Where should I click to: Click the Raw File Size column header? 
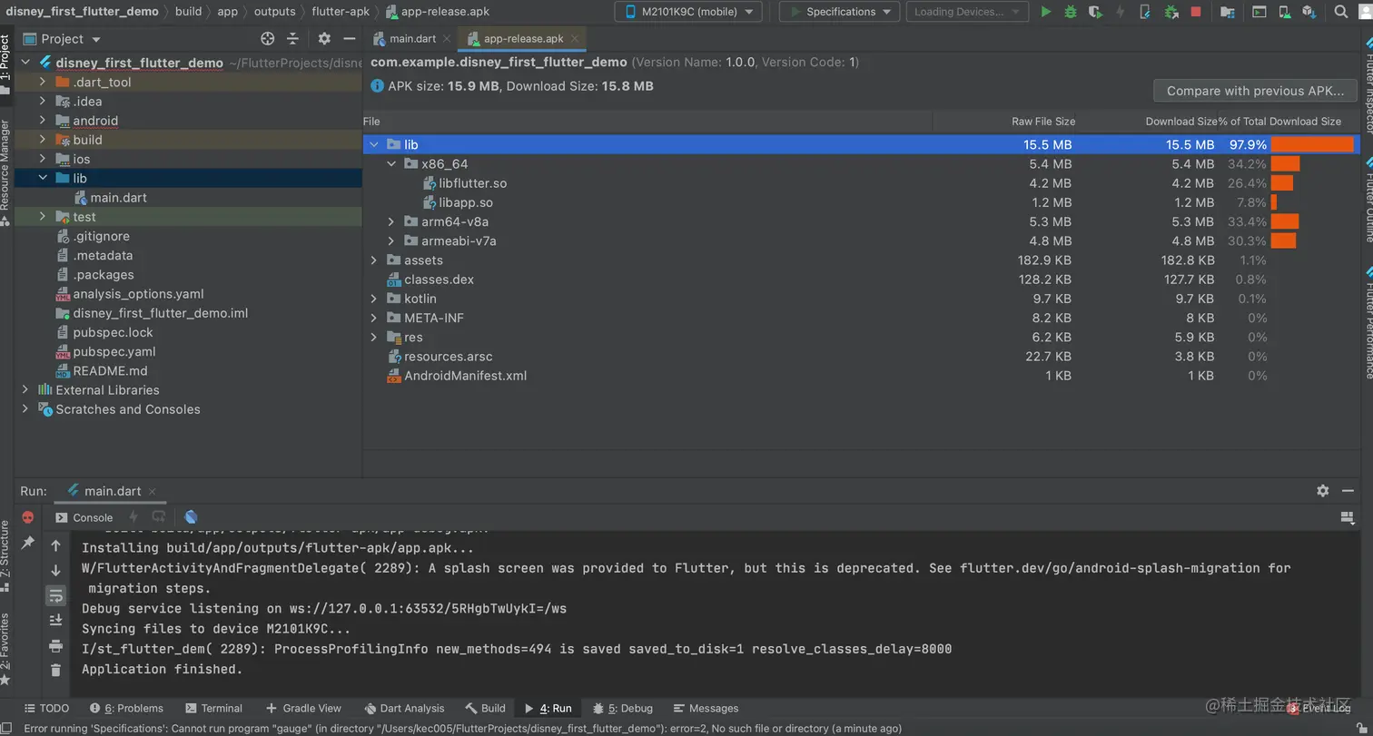coord(1043,122)
